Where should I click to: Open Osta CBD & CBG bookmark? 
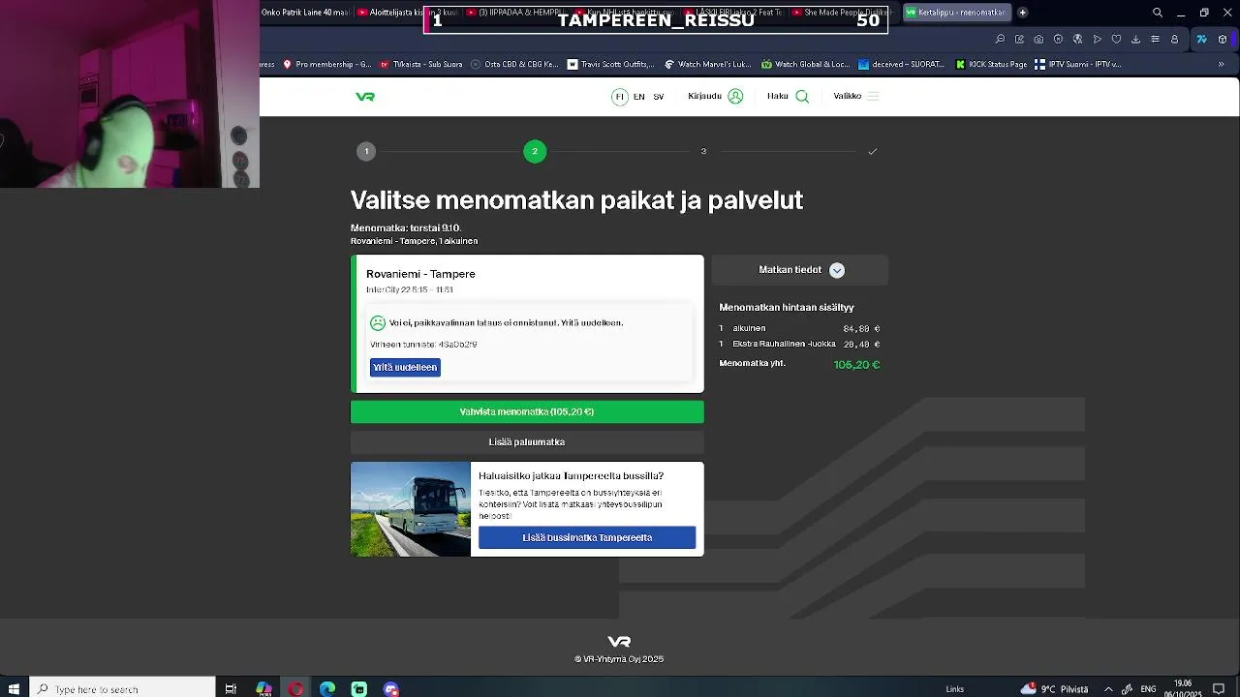pyautogui.click(x=514, y=65)
